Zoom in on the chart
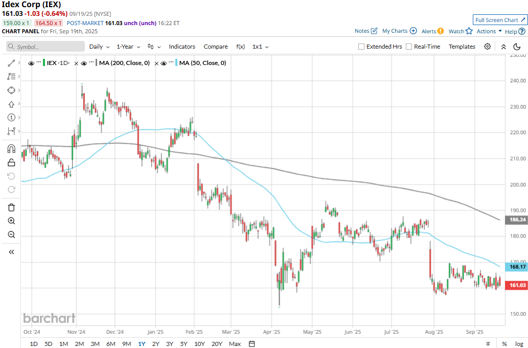The image size is (528, 348). (x=11, y=221)
